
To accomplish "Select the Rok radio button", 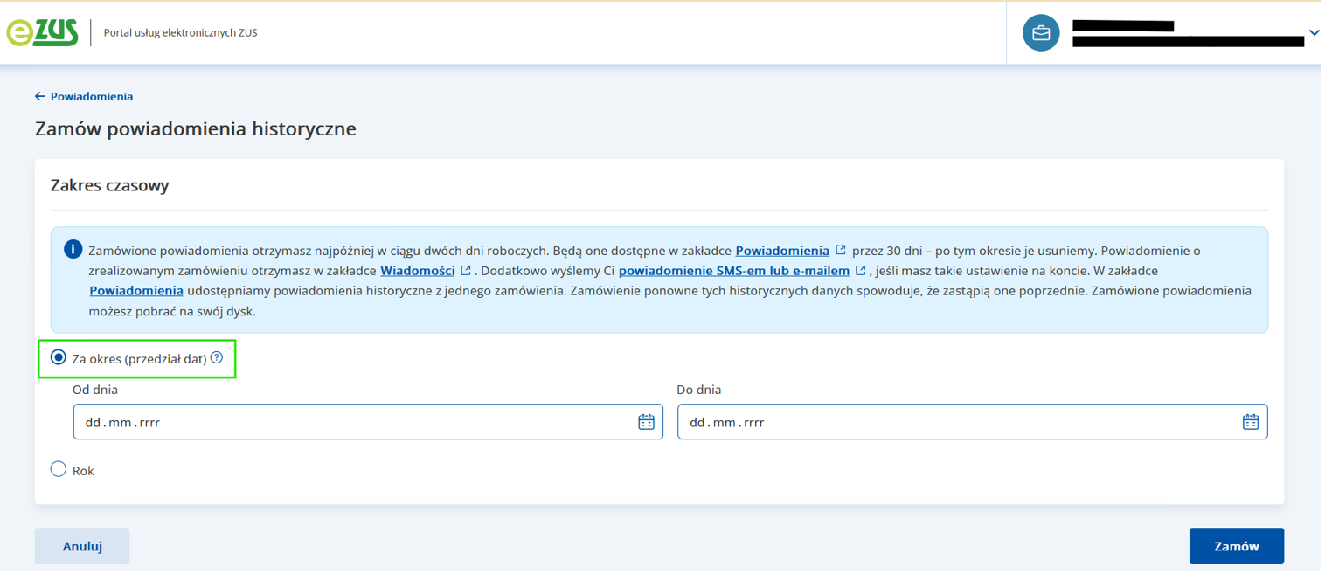I will coord(59,470).
